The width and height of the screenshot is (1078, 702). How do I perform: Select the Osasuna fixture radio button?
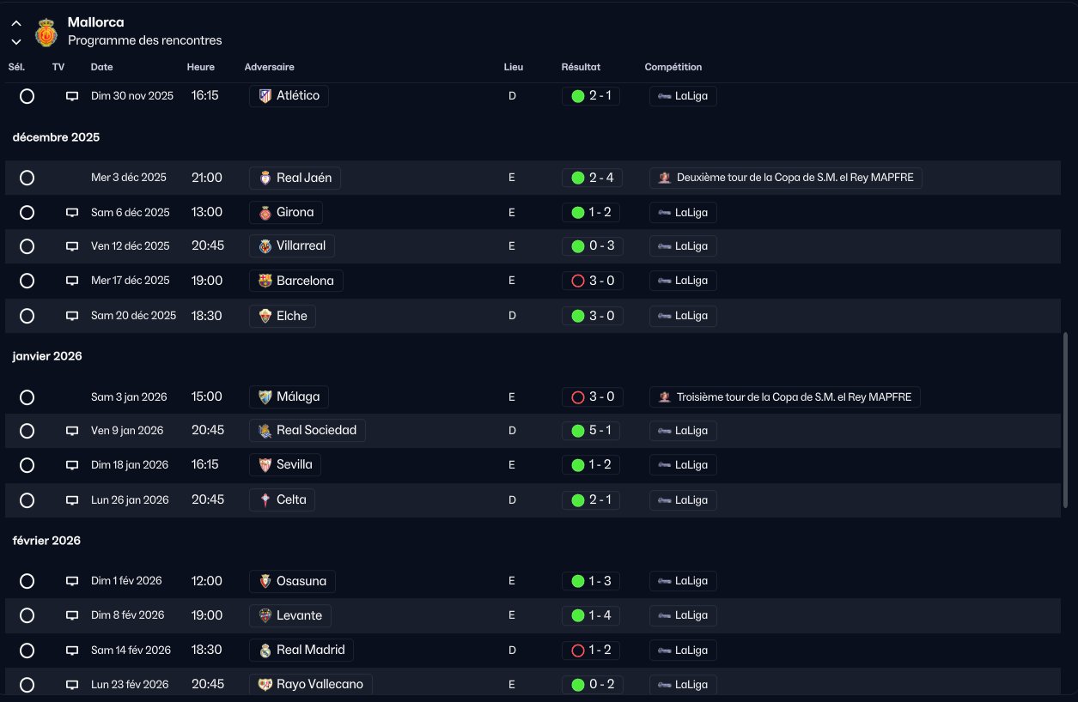(x=27, y=581)
